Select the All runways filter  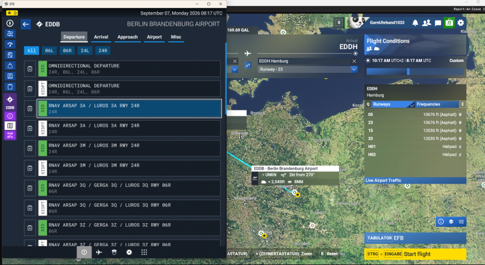[32, 50]
